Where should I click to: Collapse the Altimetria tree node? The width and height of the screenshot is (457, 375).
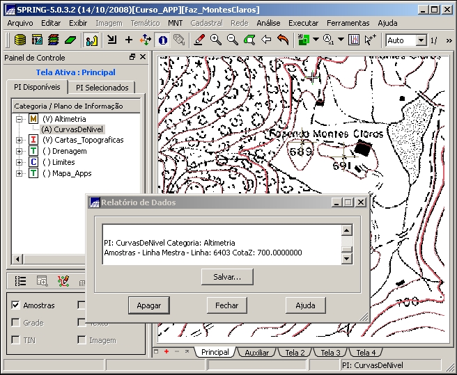(x=20, y=119)
